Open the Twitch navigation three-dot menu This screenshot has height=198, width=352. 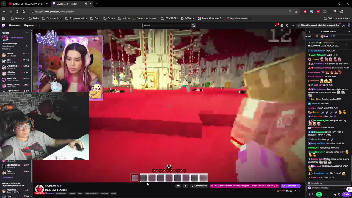(39, 26)
